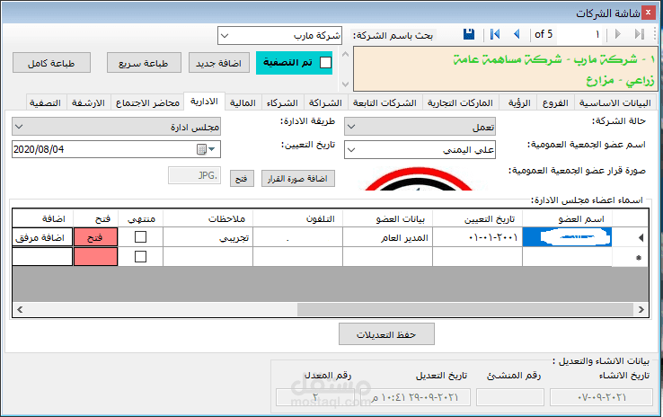The image size is (663, 417).
Task: Click the record number field showing ١
Action: point(580,34)
